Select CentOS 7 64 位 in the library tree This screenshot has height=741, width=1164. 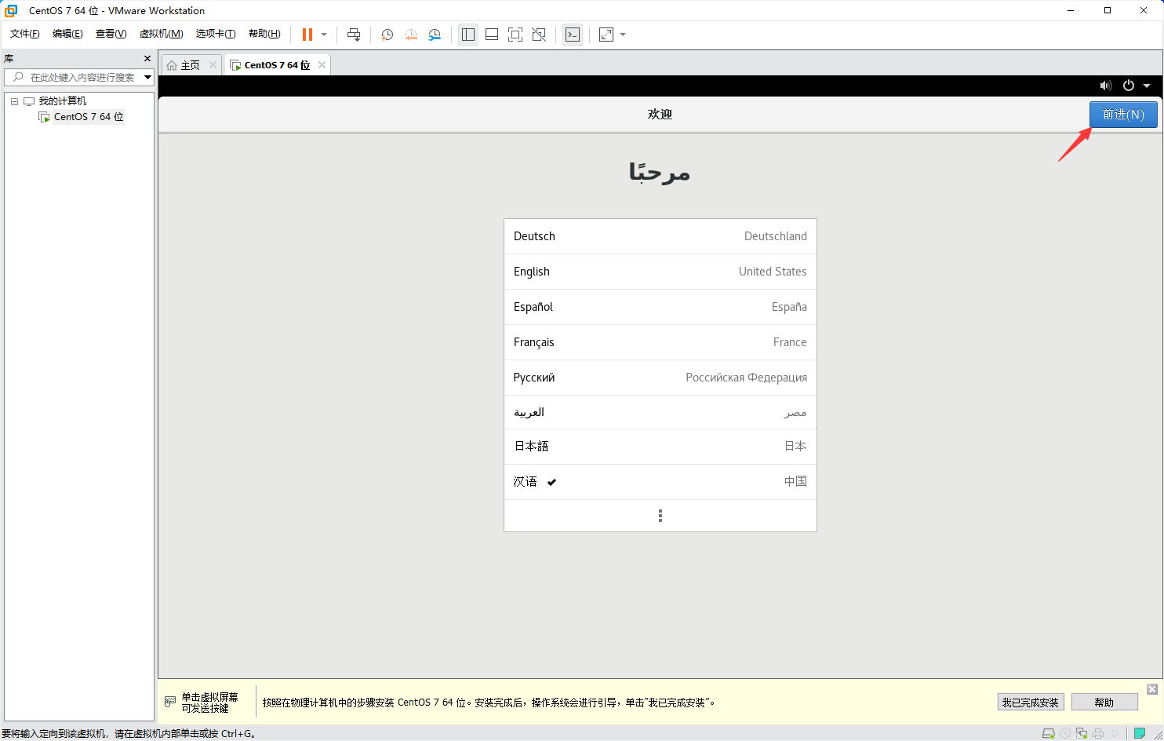click(x=89, y=117)
